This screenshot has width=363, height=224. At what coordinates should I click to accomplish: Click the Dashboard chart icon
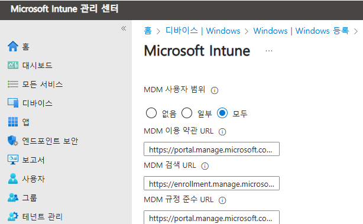point(13,65)
